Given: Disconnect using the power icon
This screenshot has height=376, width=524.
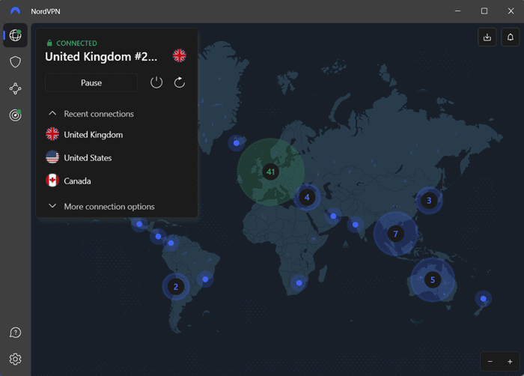Looking at the screenshot, I should [x=156, y=82].
